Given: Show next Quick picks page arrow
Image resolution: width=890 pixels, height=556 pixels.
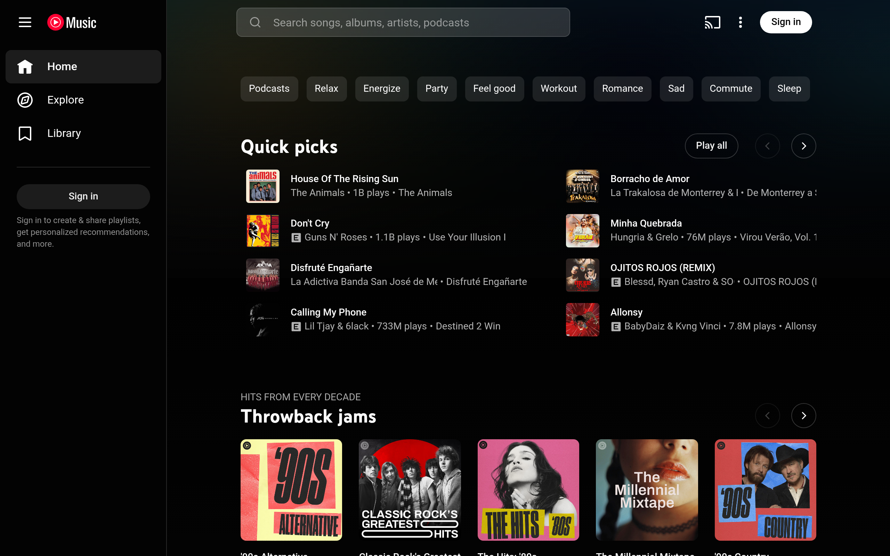Looking at the screenshot, I should pyautogui.click(x=803, y=146).
